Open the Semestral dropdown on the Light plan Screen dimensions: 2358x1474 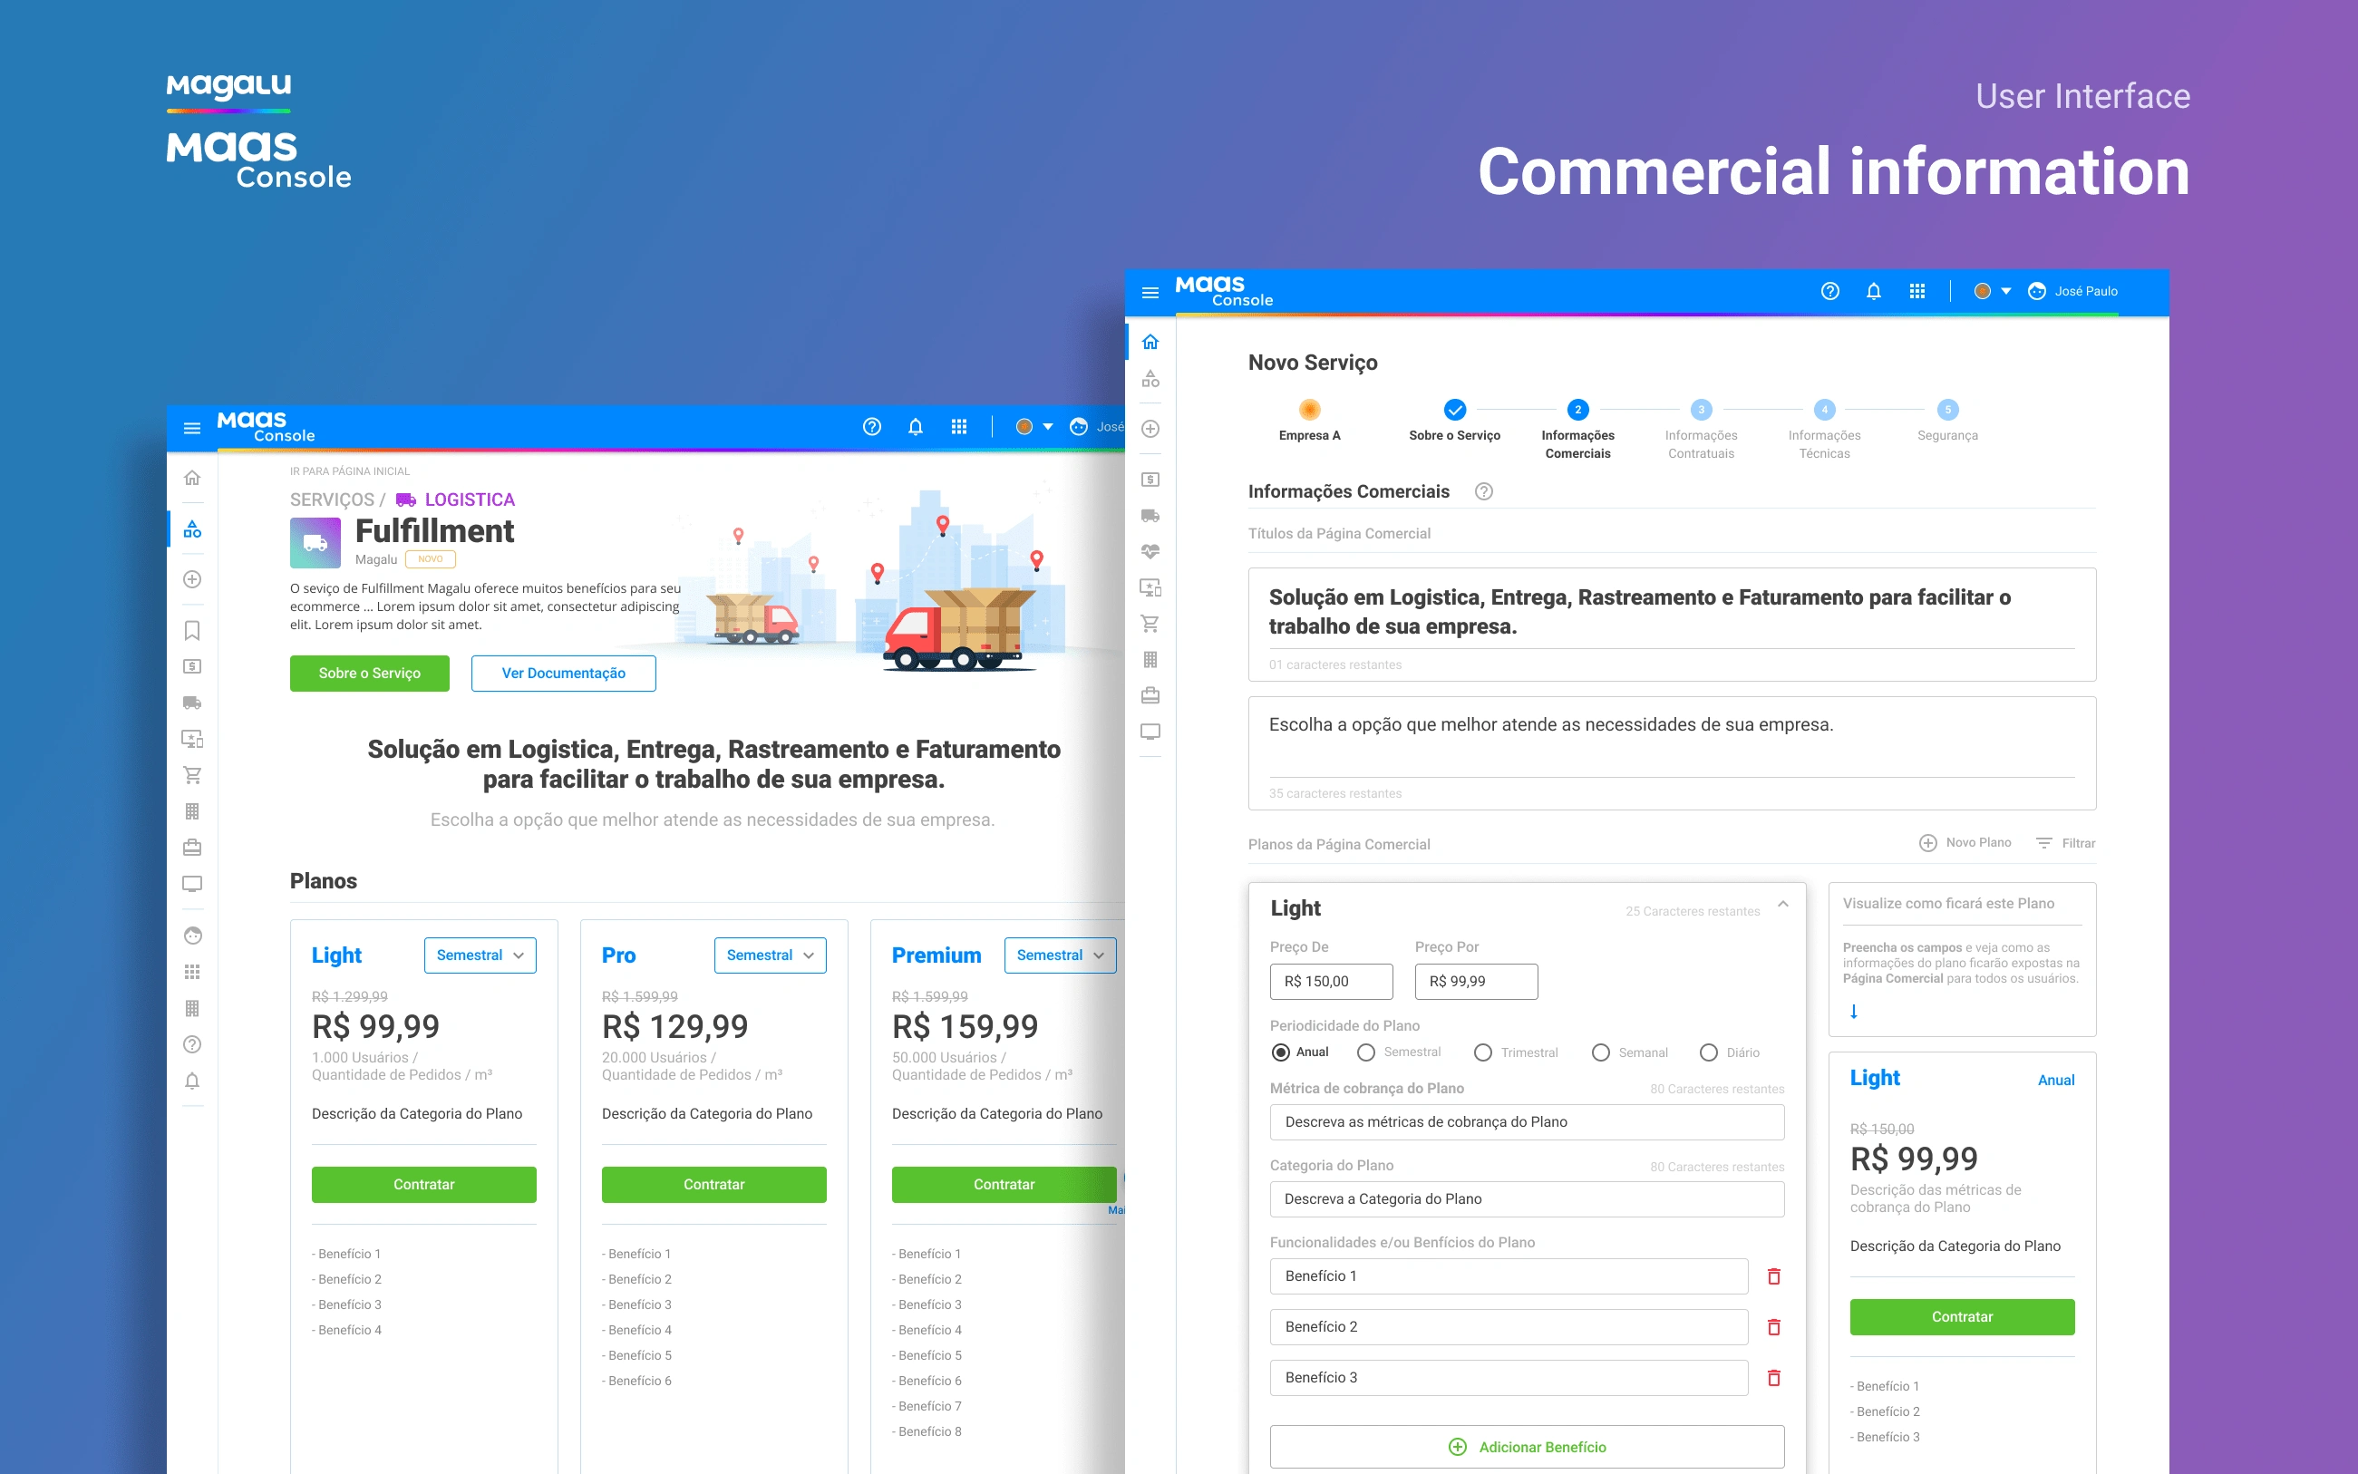pyautogui.click(x=480, y=955)
